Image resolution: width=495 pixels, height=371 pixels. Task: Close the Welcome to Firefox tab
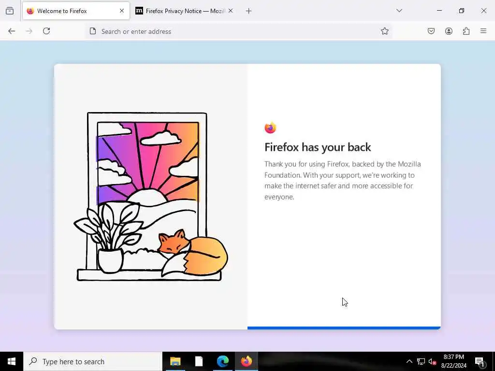point(121,11)
